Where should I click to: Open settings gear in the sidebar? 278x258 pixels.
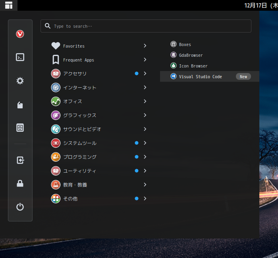tap(20, 81)
